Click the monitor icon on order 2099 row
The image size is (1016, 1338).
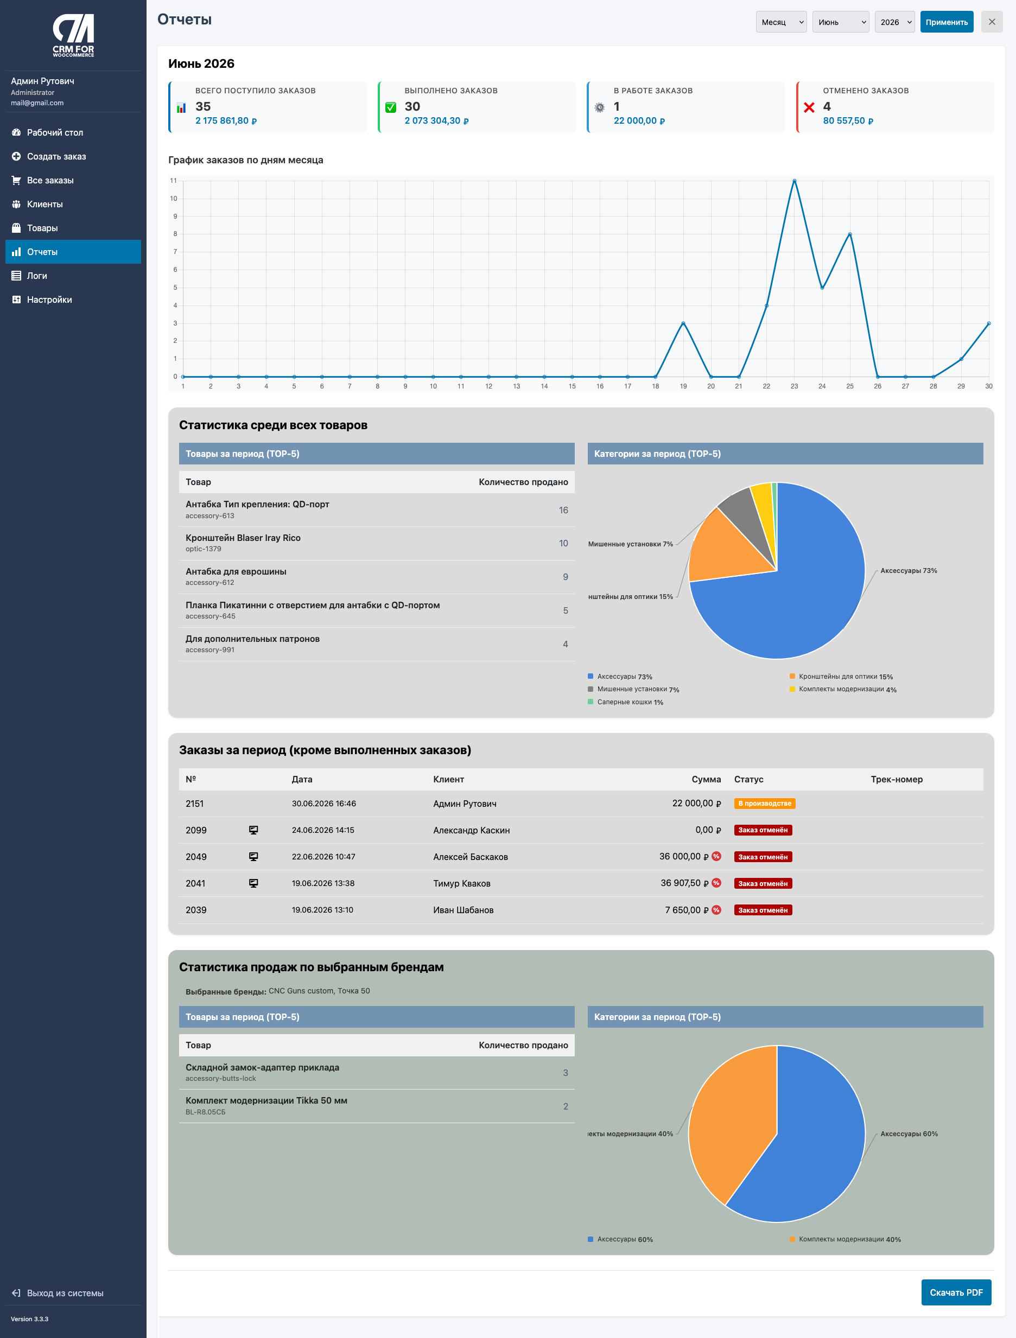pyautogui.click(x=253, y=830)
